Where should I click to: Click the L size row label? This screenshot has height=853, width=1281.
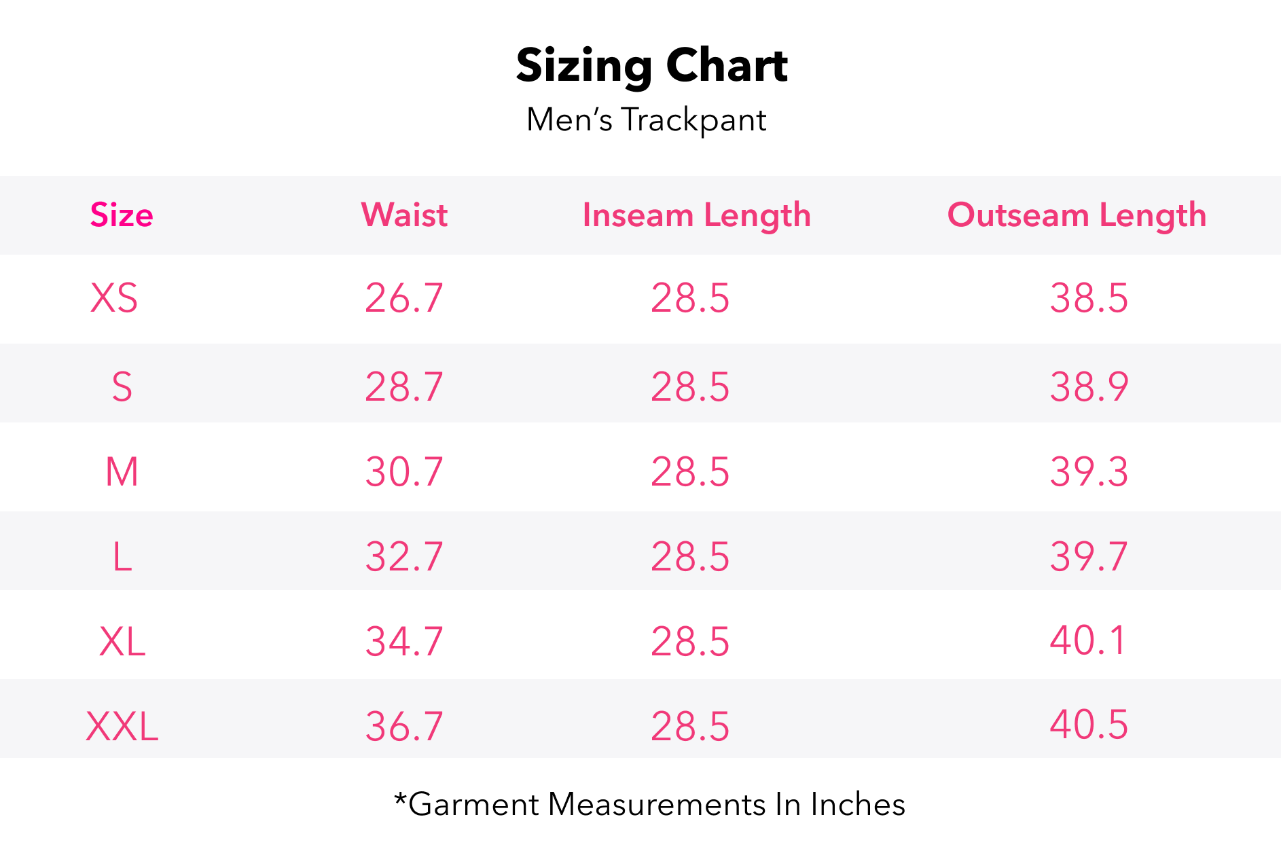[122, 557]
